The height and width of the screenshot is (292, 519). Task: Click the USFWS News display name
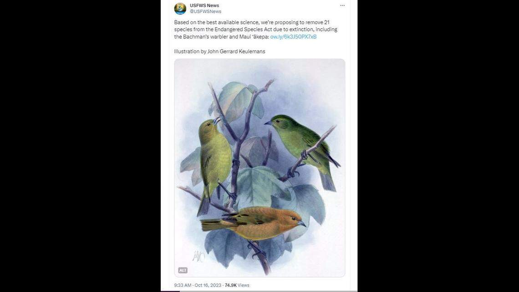click(204, 5)
